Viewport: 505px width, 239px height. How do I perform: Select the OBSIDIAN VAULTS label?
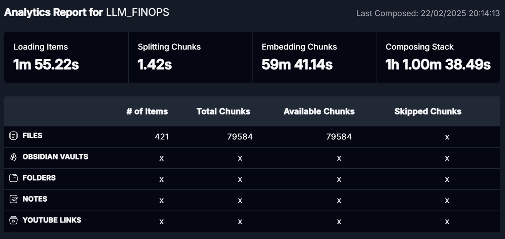(x=55, y=157)
